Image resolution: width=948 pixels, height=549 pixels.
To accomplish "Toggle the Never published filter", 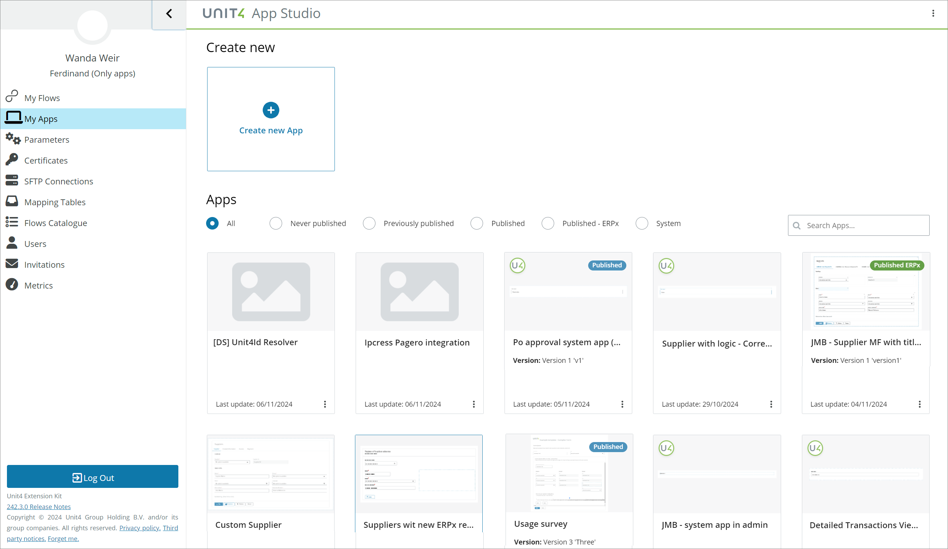I will pos(276,223).
